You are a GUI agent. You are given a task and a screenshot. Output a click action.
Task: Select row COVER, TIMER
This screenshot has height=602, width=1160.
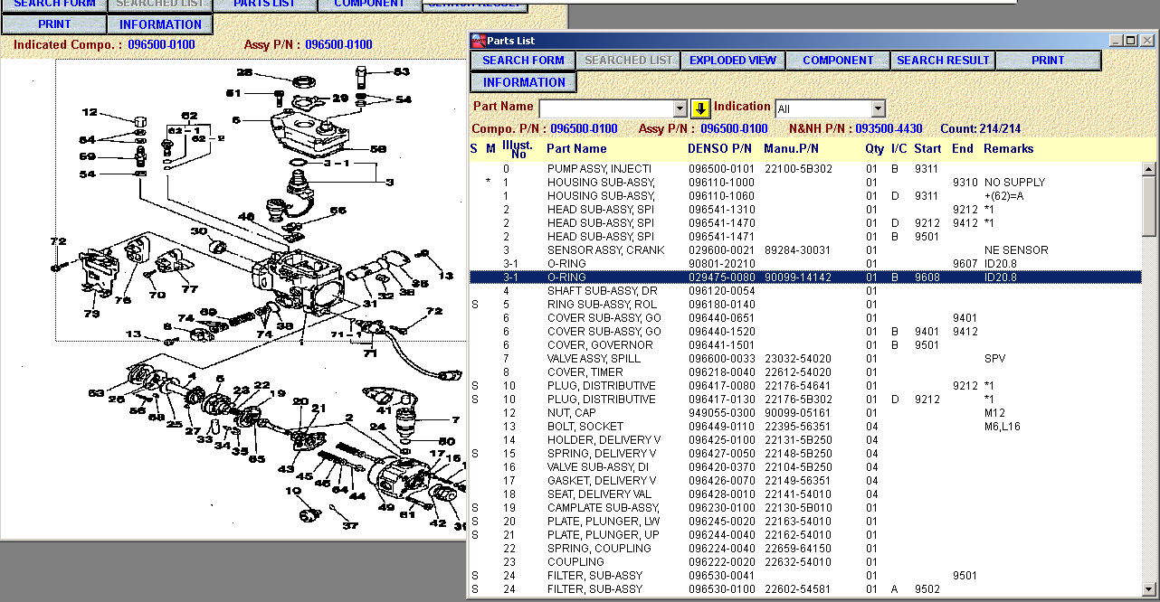tap(805, 372)
